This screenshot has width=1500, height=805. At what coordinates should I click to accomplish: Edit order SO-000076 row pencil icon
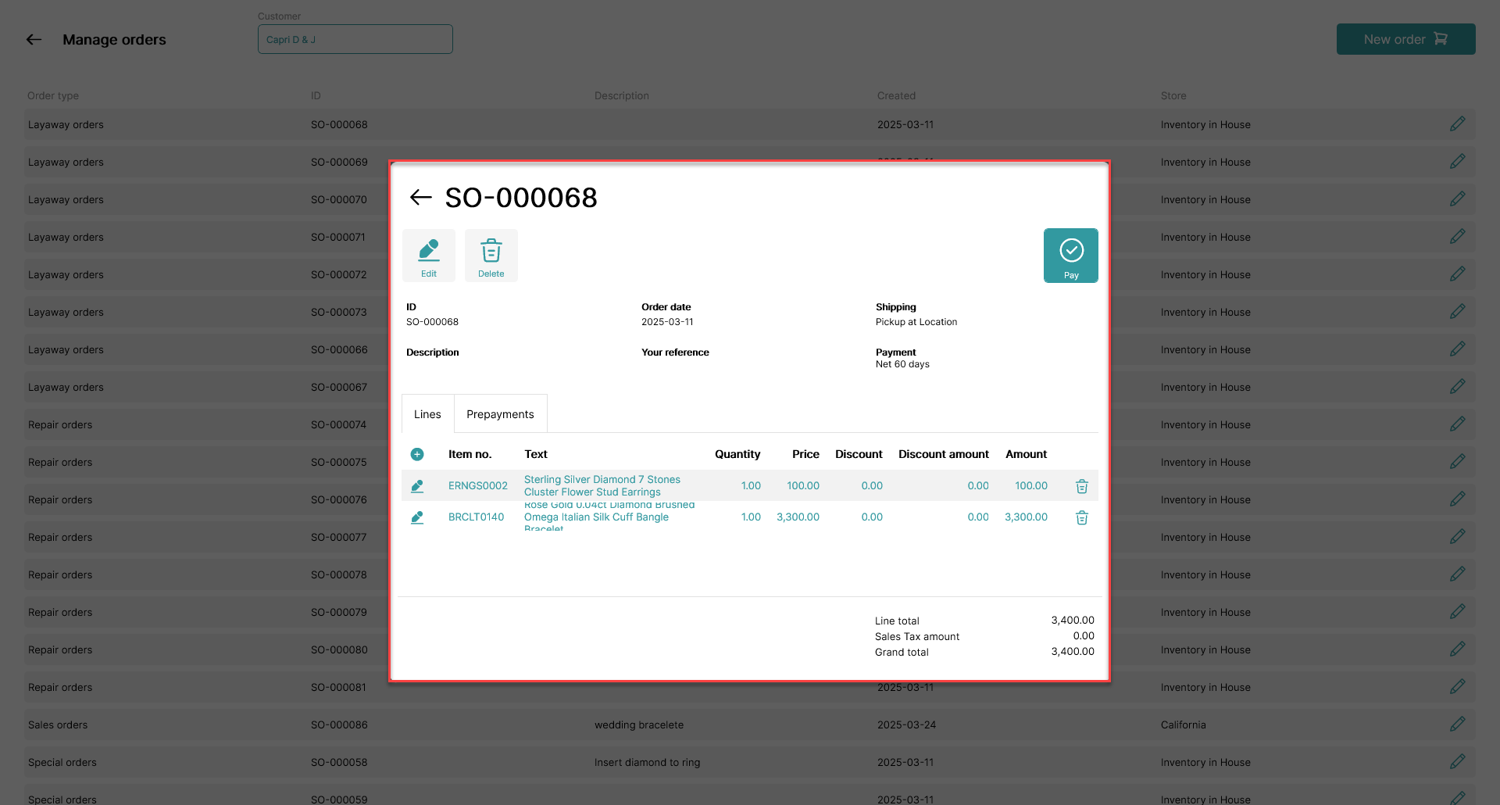(x=1458, y=499)
